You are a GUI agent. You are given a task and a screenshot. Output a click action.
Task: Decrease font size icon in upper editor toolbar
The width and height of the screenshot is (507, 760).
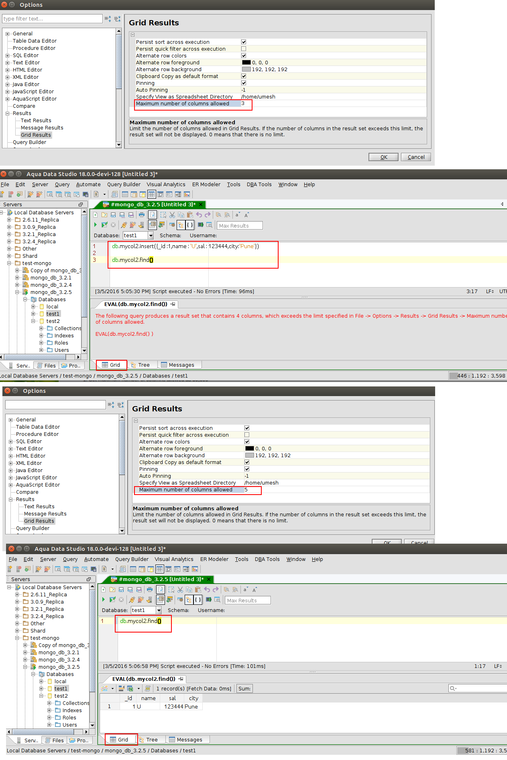(x=238, y=215)
